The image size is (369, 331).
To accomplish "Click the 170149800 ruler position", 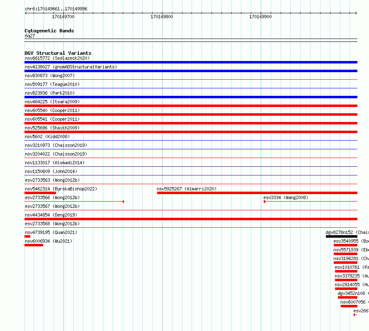I will 162,17.
